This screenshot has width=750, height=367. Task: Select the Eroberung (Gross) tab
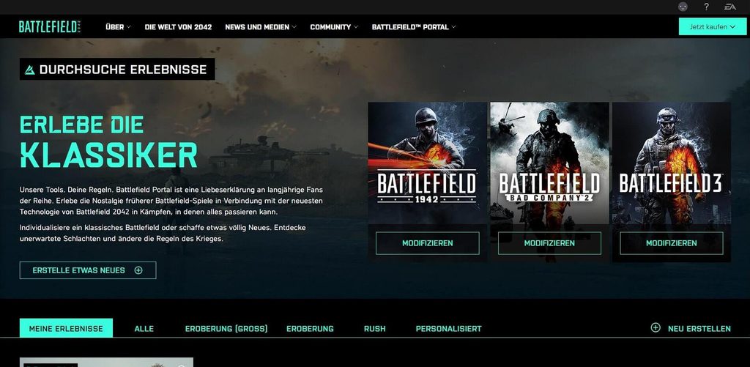(226, 329)
